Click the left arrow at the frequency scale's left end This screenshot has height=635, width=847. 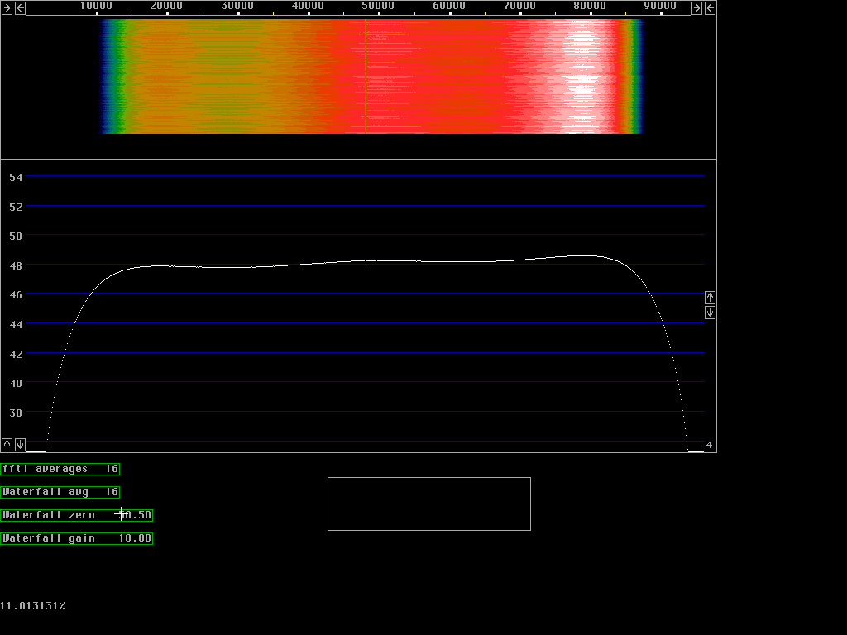[x=20, y=8]
